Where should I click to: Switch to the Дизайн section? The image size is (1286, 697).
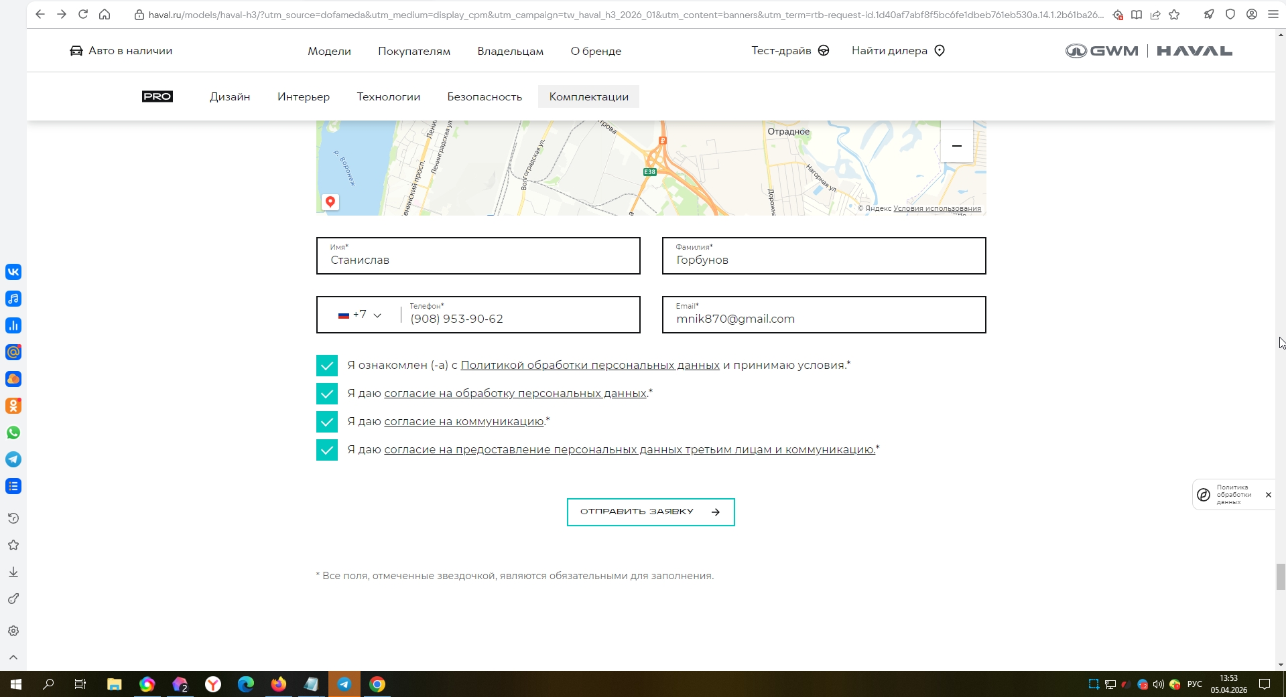tap(230, 96)
